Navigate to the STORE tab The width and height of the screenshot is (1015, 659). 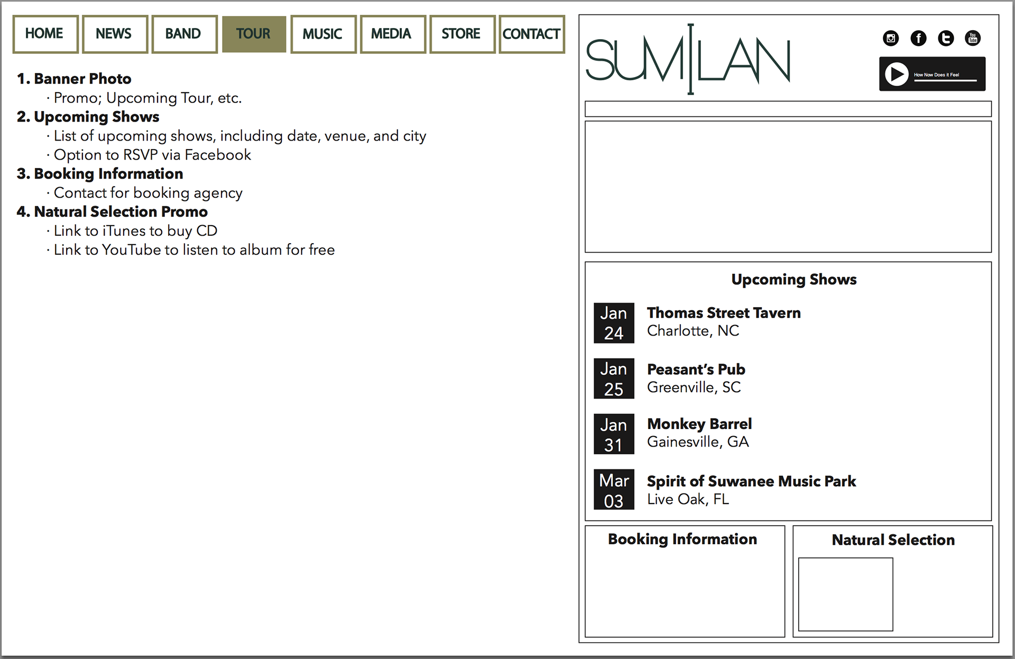(x=462, y=34)
